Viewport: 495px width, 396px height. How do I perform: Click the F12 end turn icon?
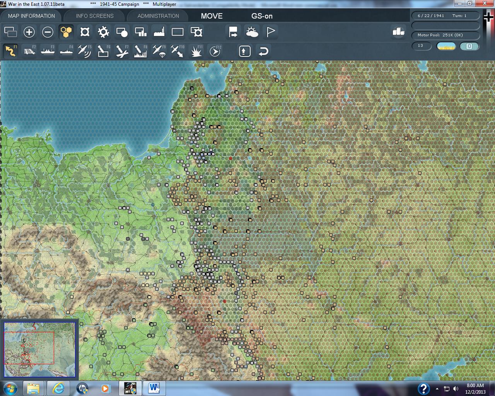pyautogui.click(x=215, y=51)
